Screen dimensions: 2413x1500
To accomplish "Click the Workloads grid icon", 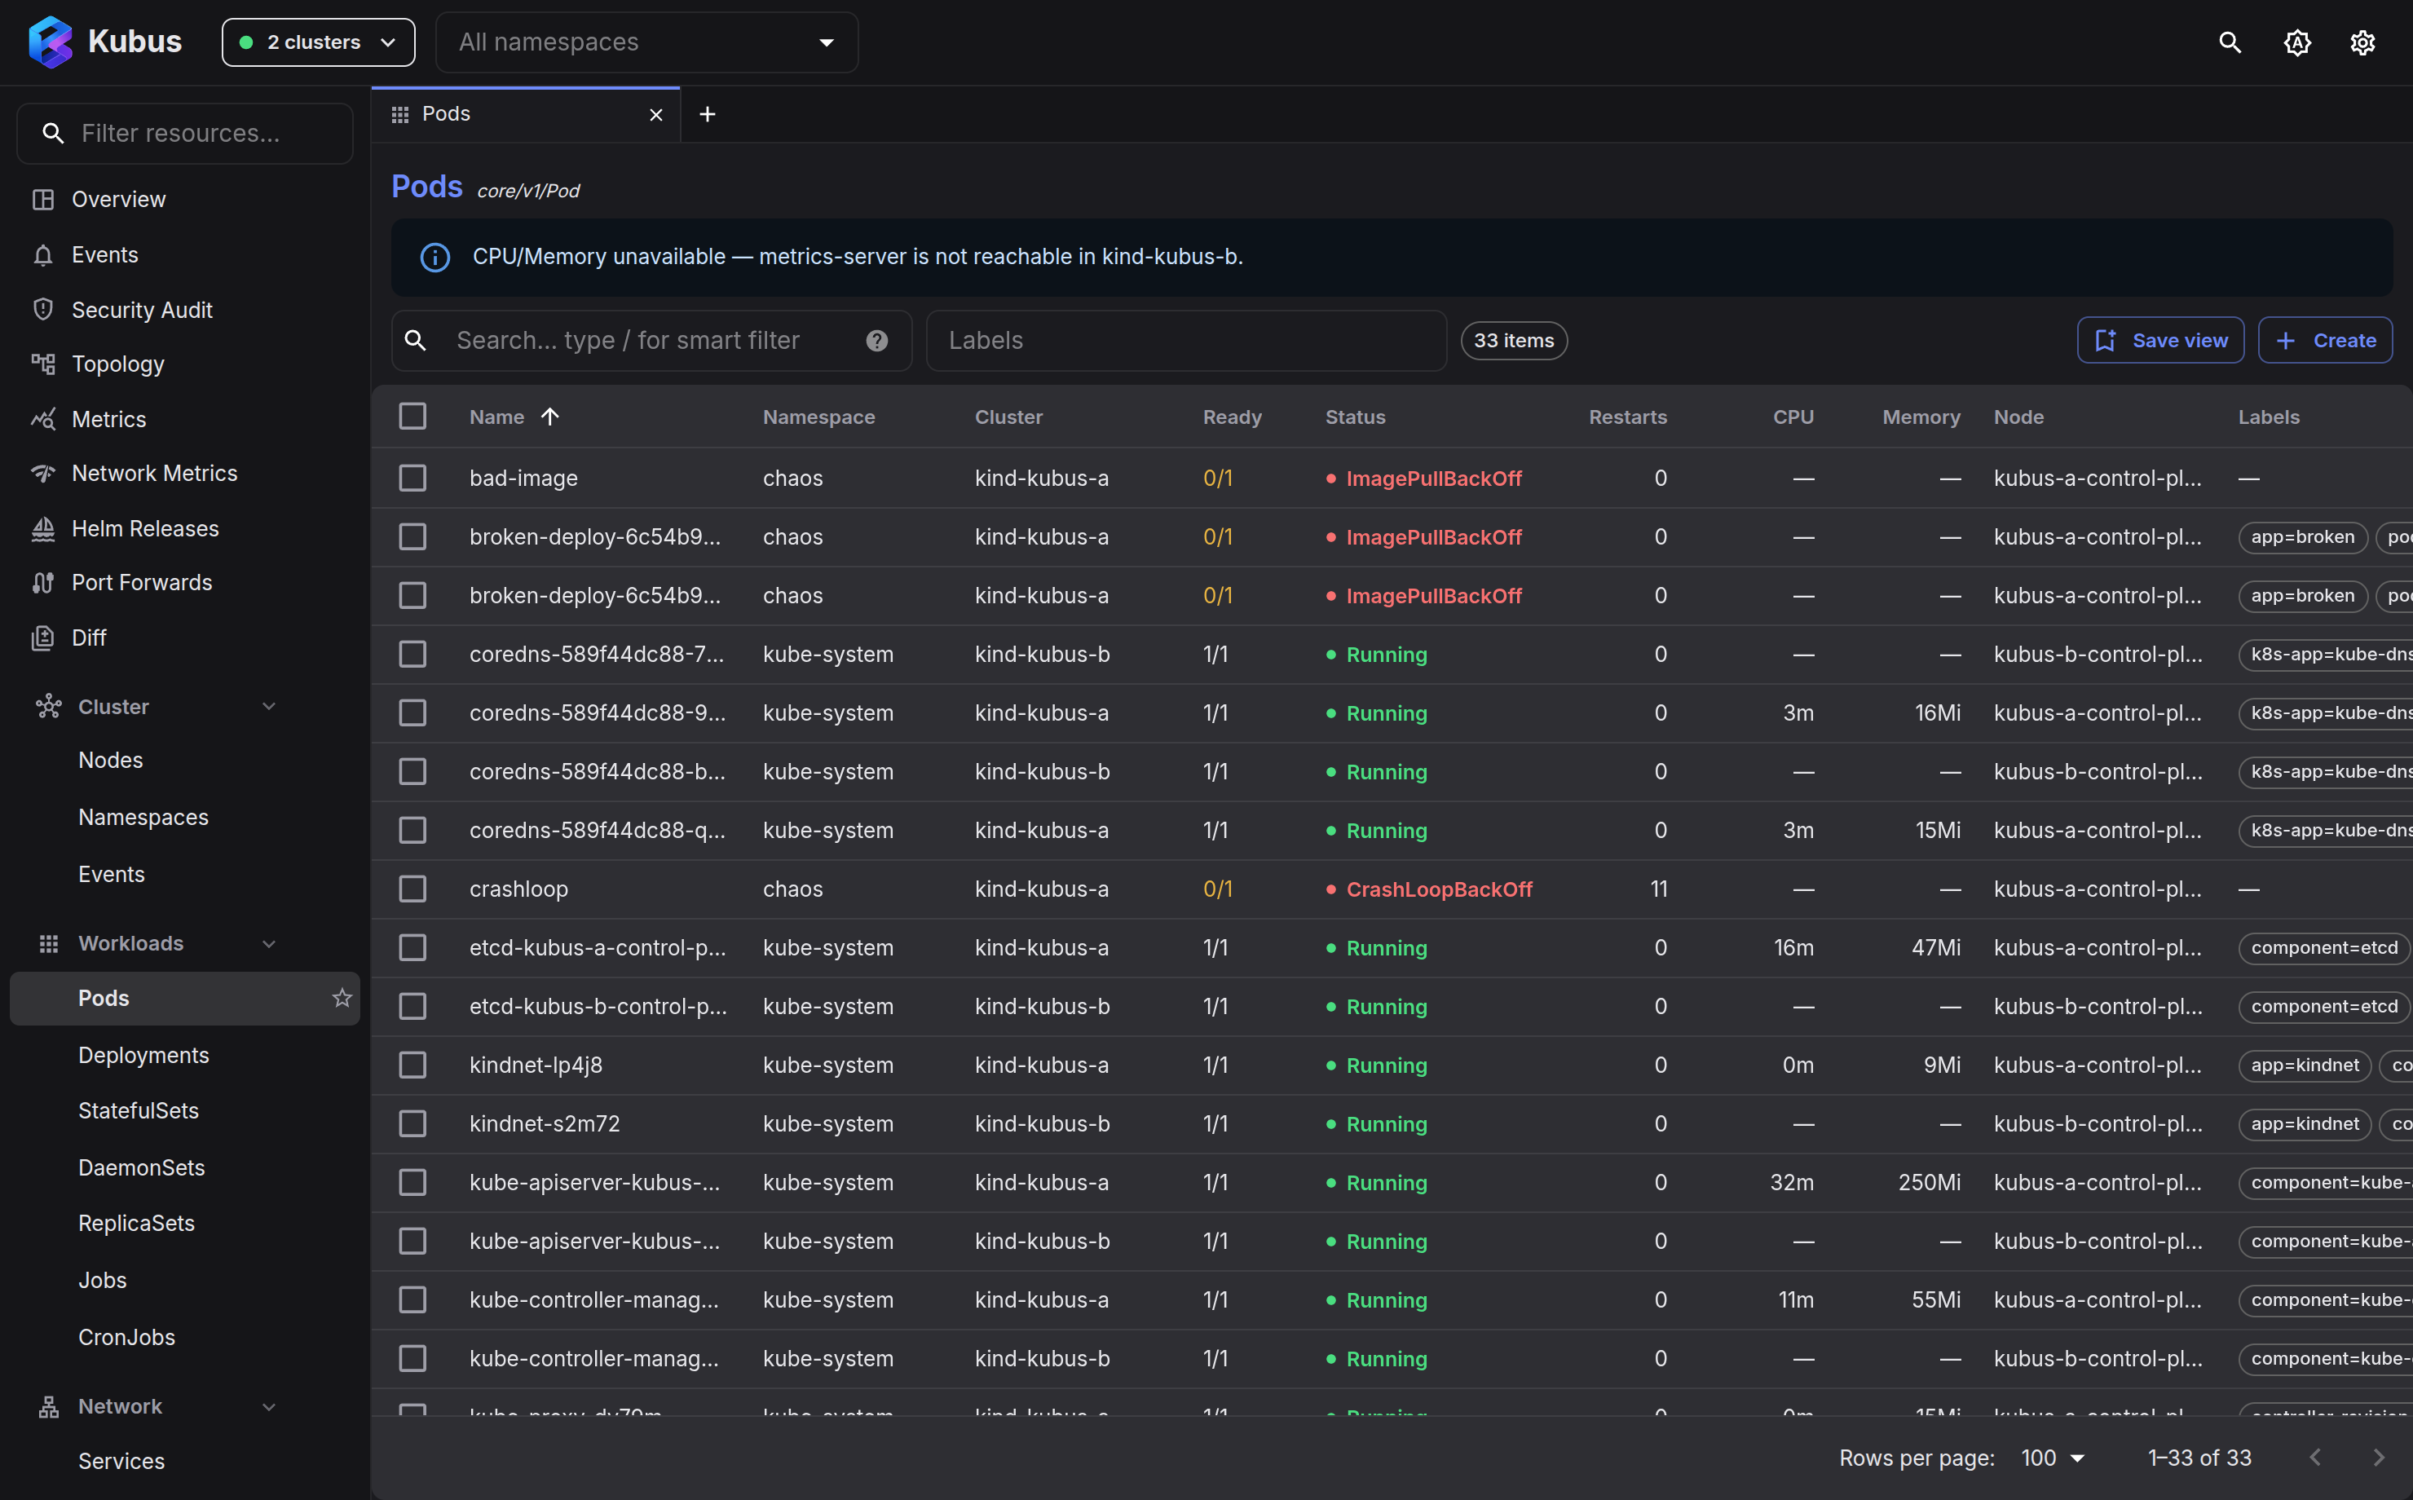I will [x=49, y=943].
